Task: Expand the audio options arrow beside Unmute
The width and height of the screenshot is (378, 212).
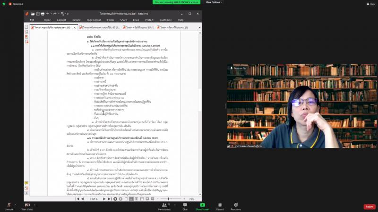Action: click(x=16, y=205)
